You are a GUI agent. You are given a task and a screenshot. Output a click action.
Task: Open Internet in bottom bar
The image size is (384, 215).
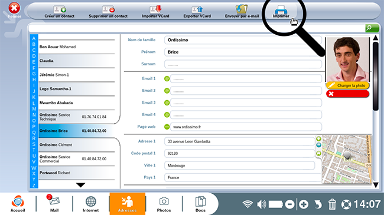click(90, 204)
